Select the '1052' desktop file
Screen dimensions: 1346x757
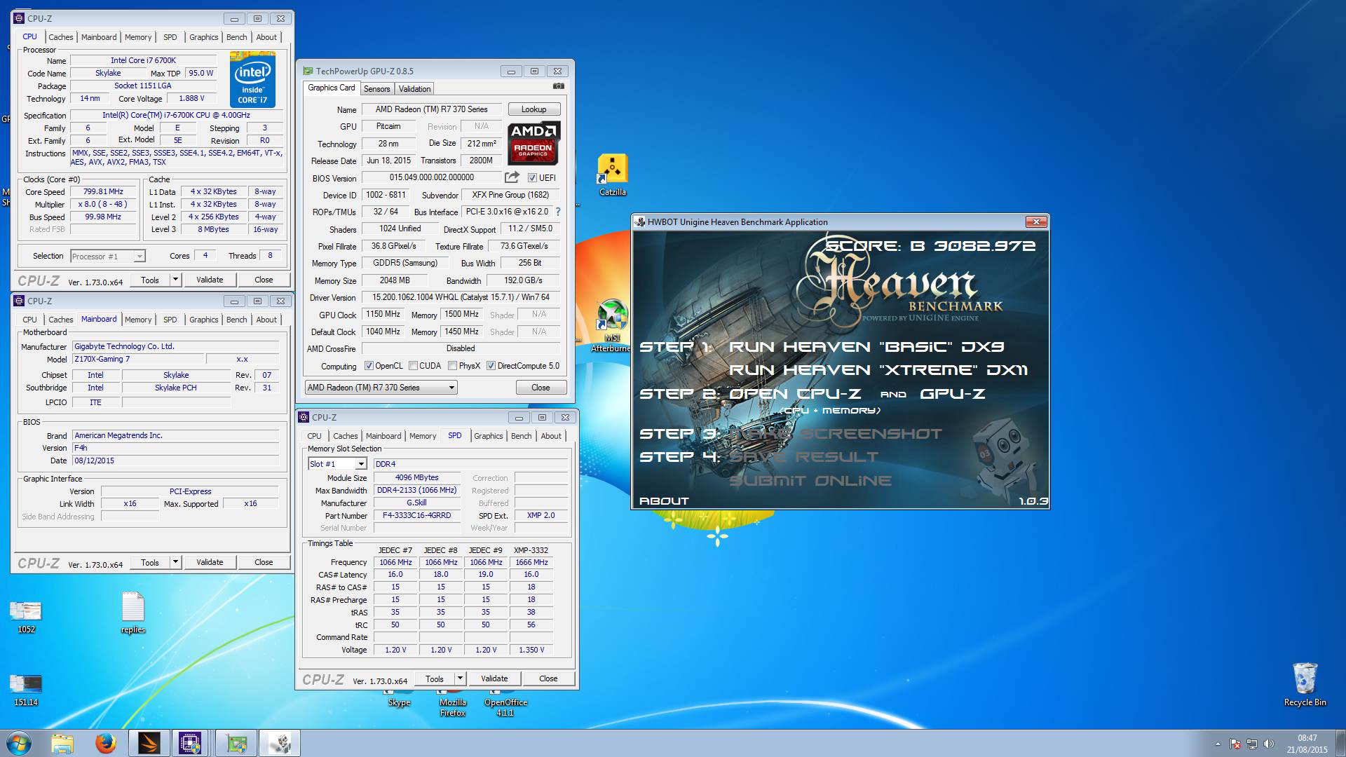pyautogui.click(x=26, y=617)
